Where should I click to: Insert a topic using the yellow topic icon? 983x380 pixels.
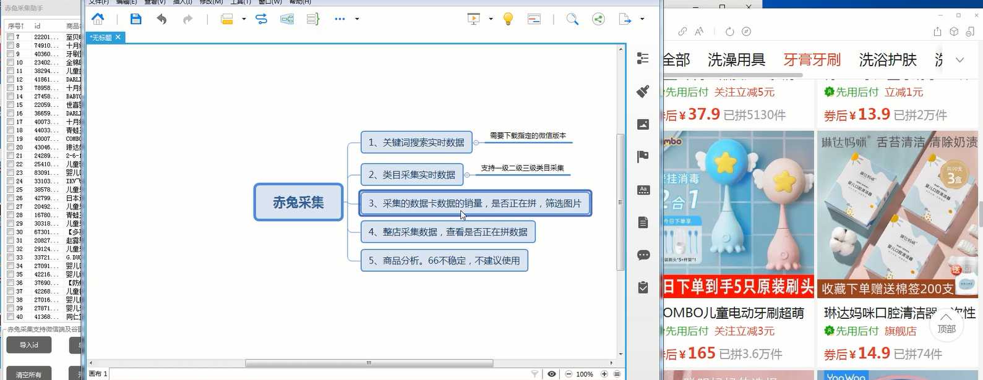pyautogui.click(x=227, y=19)
